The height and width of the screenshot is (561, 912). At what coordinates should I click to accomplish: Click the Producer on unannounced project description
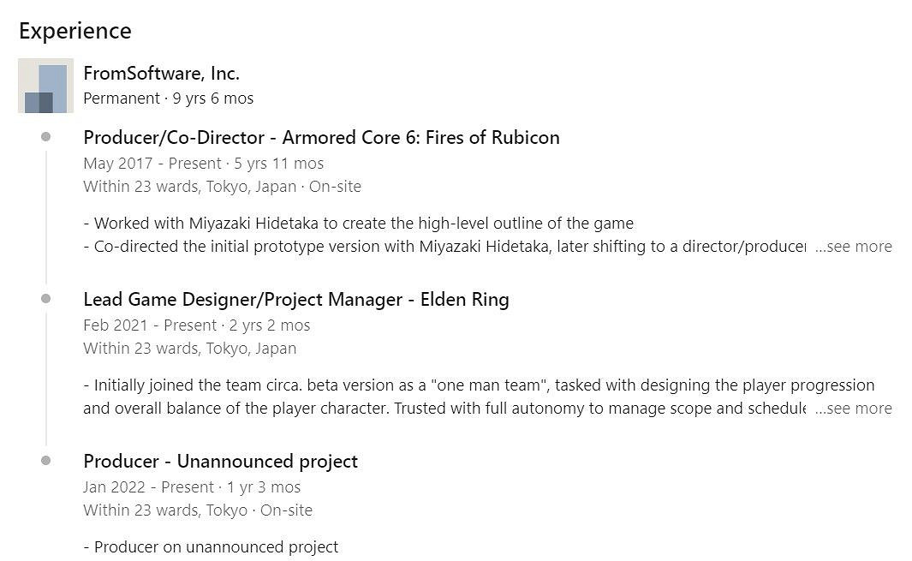click(x=211, y=547)
